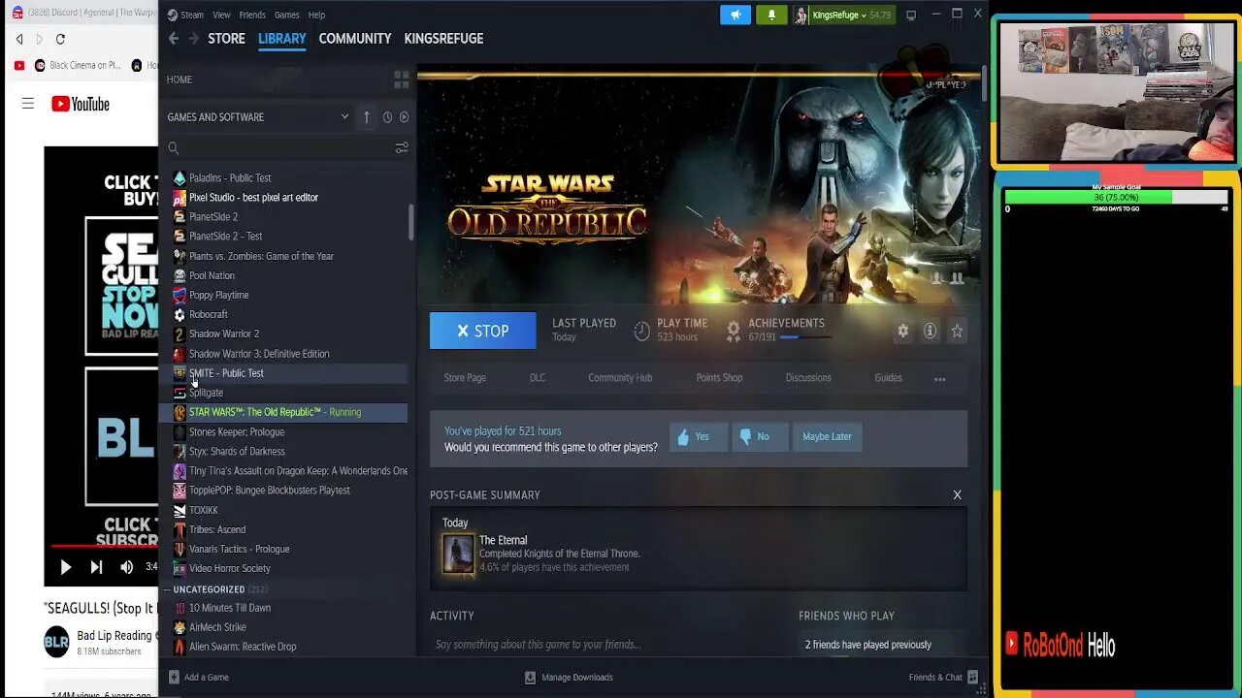Viewport: 1242px width, 698px height.
Task: Toggle favorite star for this game
Action: click(957, 331)
